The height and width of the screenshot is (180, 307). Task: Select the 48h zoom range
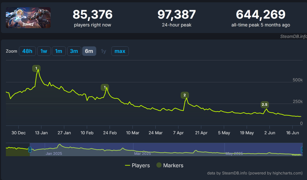27,51
